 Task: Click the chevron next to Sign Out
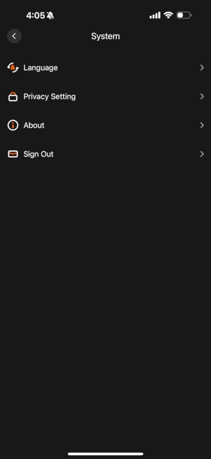[x=202, y=154]
